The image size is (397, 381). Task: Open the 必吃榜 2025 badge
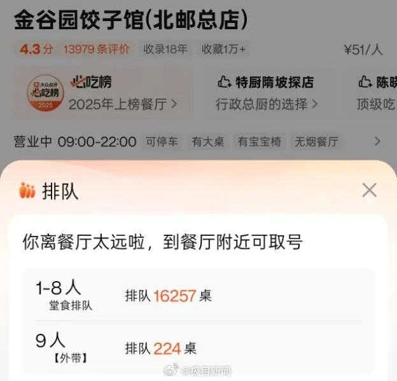45,93
